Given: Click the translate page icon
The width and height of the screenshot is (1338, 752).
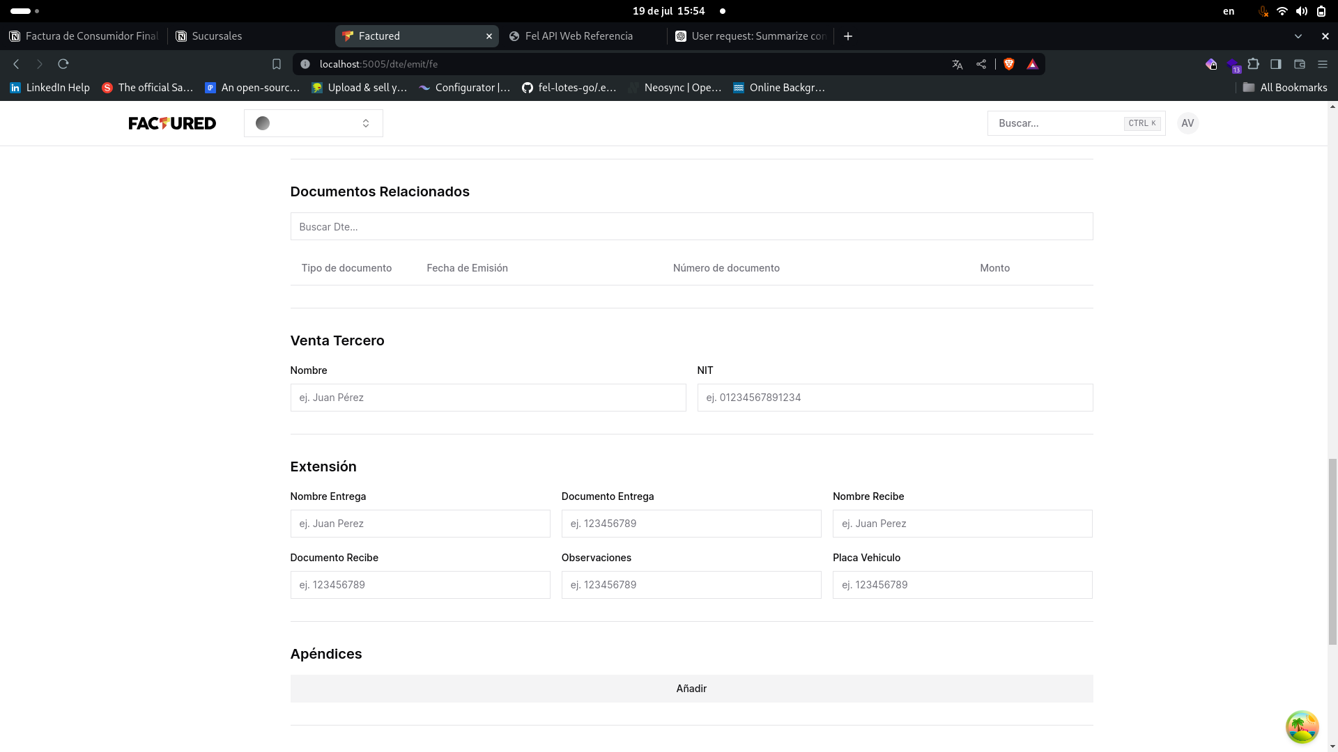Looking at the screenshot, I should (x=958, y=64).
